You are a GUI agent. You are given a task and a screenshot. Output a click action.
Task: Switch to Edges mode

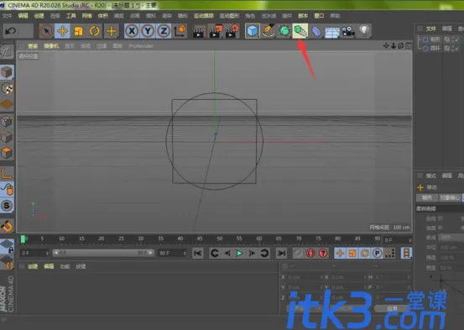[7, 137]
